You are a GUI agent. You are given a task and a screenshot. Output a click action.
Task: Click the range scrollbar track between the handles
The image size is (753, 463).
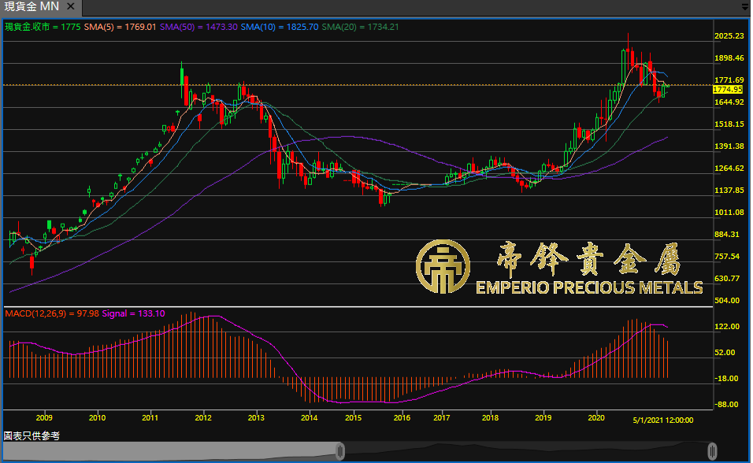coord(526,451)
